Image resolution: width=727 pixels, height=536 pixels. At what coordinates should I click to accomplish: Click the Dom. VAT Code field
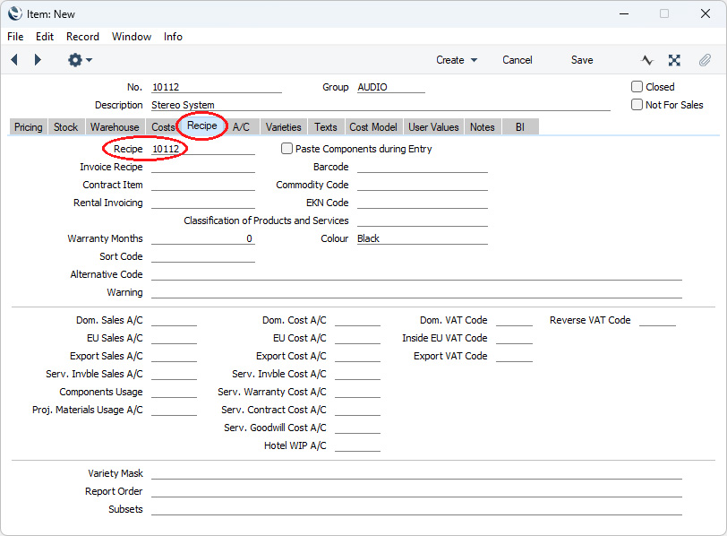click(x=514, y=320)
